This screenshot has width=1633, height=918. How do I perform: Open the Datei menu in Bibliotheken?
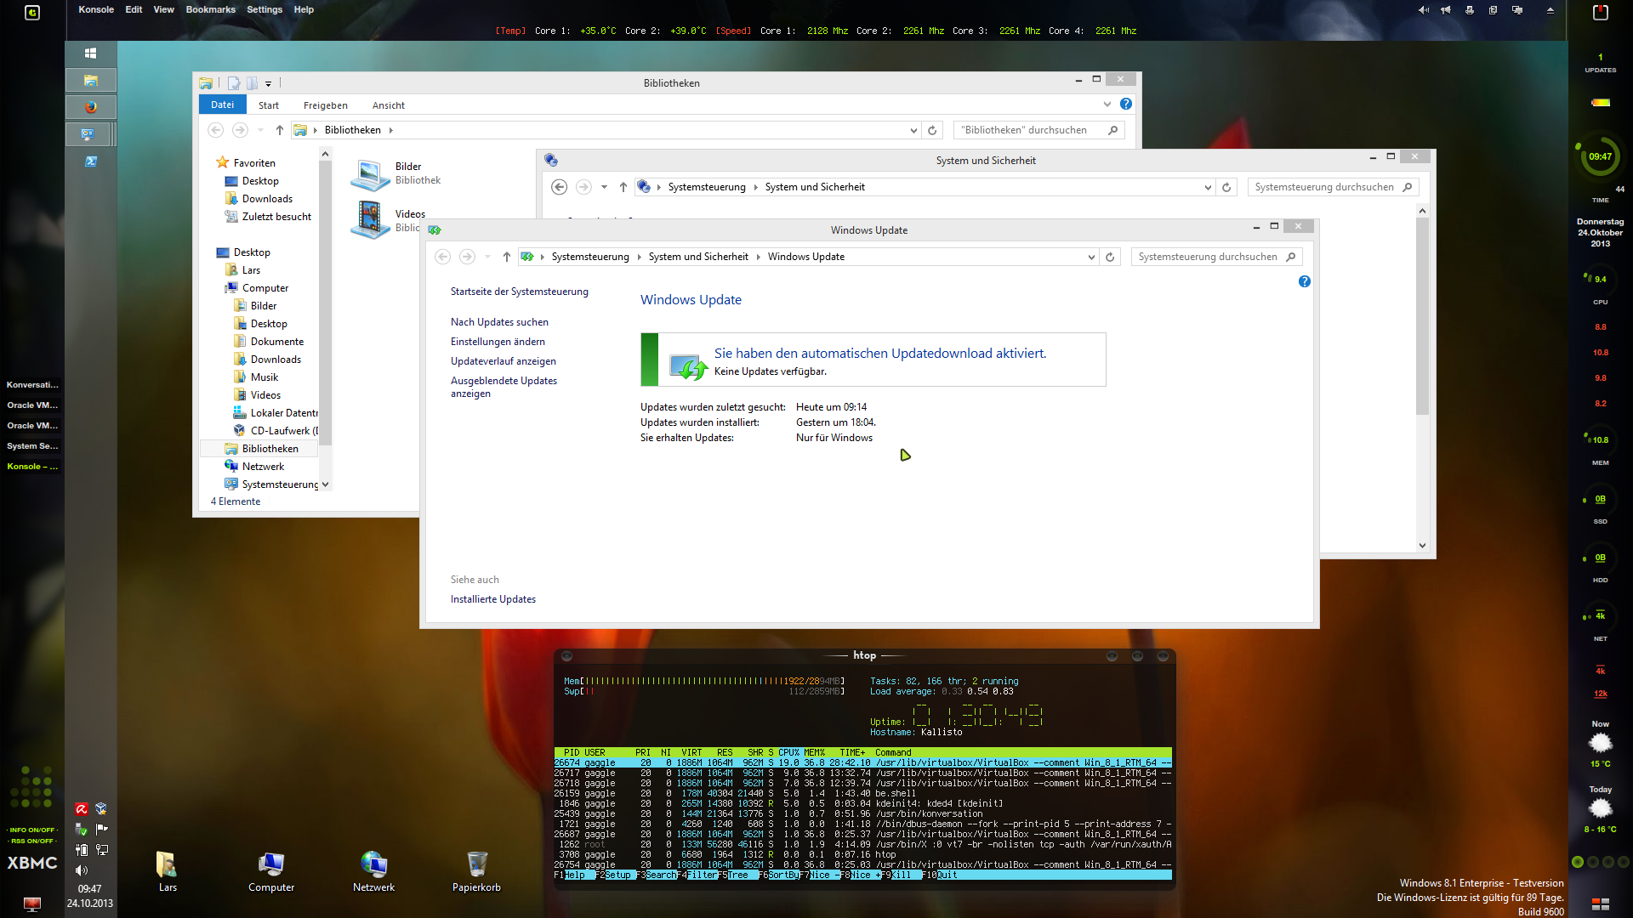(x=221, y=105)
